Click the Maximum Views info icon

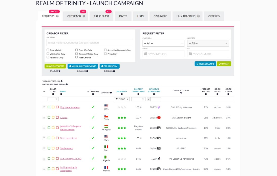click(x=67, y=84)
